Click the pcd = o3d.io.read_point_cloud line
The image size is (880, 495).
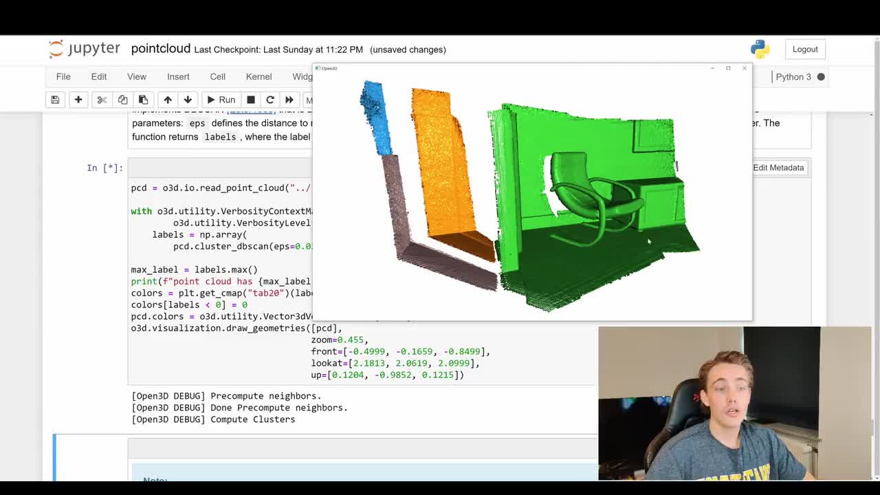click(221, 188)
